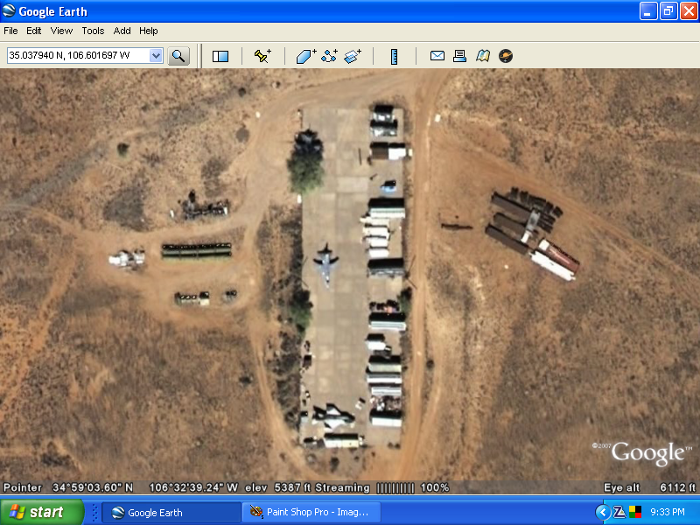Click the pointer longitude 106°32'39.24" W readout

pyautogui.click(x=193, y=487)
